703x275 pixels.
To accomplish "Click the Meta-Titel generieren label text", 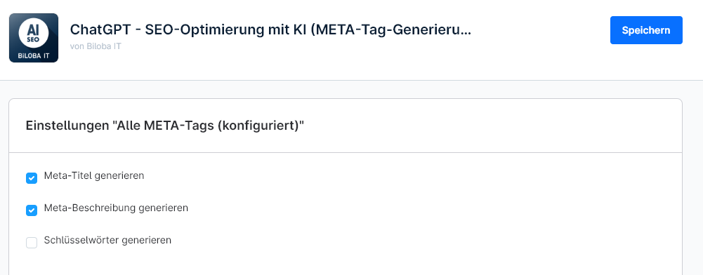I will tap(94, 175).
